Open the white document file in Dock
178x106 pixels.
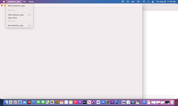[149, 102]
